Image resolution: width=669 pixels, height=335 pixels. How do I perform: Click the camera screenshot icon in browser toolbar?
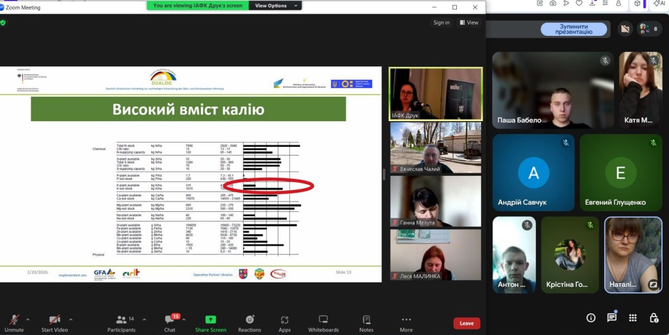click(553, 3)
